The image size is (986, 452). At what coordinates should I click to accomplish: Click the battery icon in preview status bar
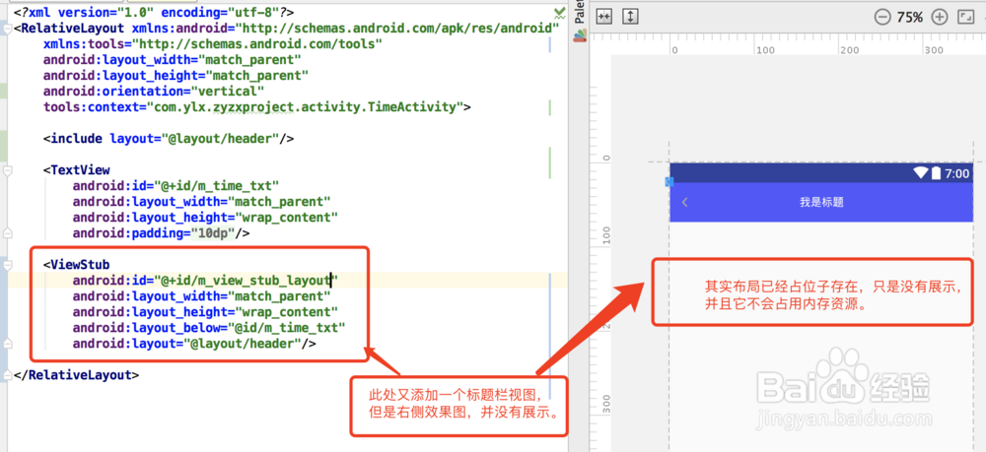coord(936,173)
